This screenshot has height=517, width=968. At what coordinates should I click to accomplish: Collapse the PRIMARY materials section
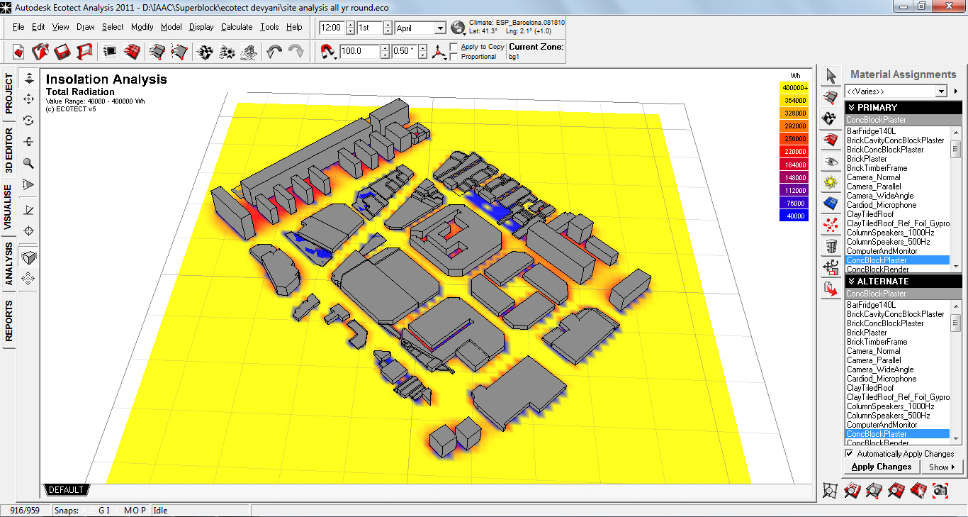(x=851, y=108)
